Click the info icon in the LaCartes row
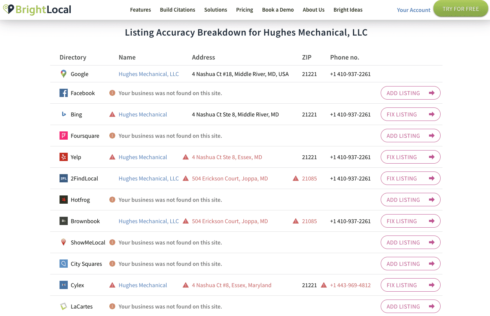This screenshot has width=490, height=316. click(112, 307)
